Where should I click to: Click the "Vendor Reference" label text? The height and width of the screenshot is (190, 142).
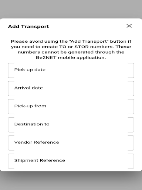pos(37,142)
